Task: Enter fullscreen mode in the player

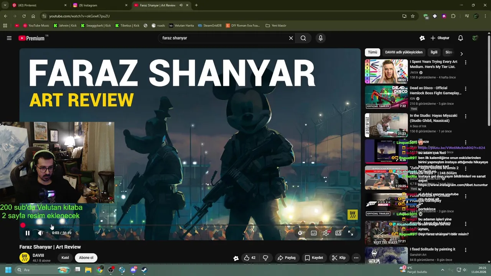Action: (x=351, y=233)
